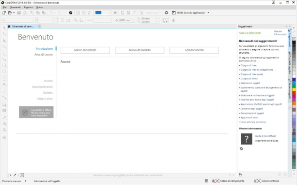Click the add new tab plus button

click(39, 27)
